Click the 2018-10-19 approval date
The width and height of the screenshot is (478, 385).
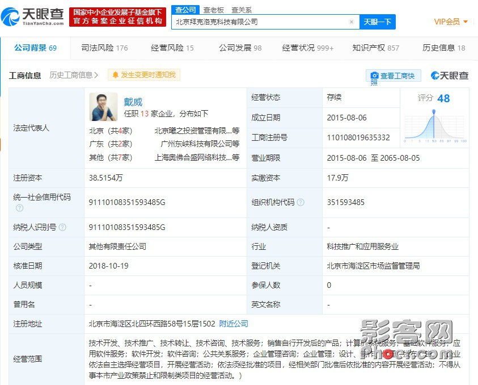coord(108,266)
